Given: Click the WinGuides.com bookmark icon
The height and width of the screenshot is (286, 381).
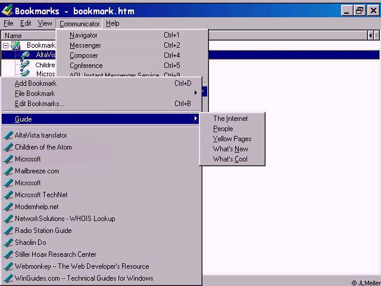Looking at the screenshot, I should (8, 278).
